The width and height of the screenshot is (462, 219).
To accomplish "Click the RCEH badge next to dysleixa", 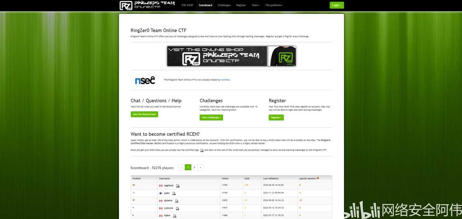I will [176, 201].
